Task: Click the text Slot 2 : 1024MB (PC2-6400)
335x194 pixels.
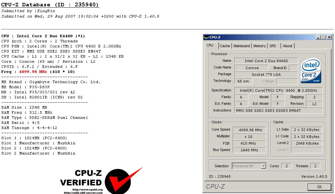Action: [34, 148]
